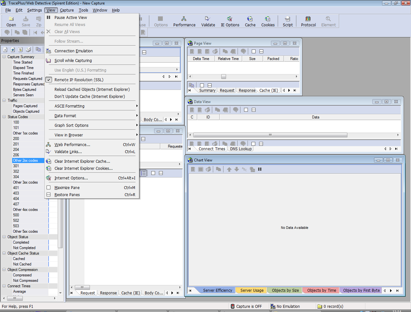Click the Zip toolbar icon
This screenshot has width=411, height=312.
(39, 21)
